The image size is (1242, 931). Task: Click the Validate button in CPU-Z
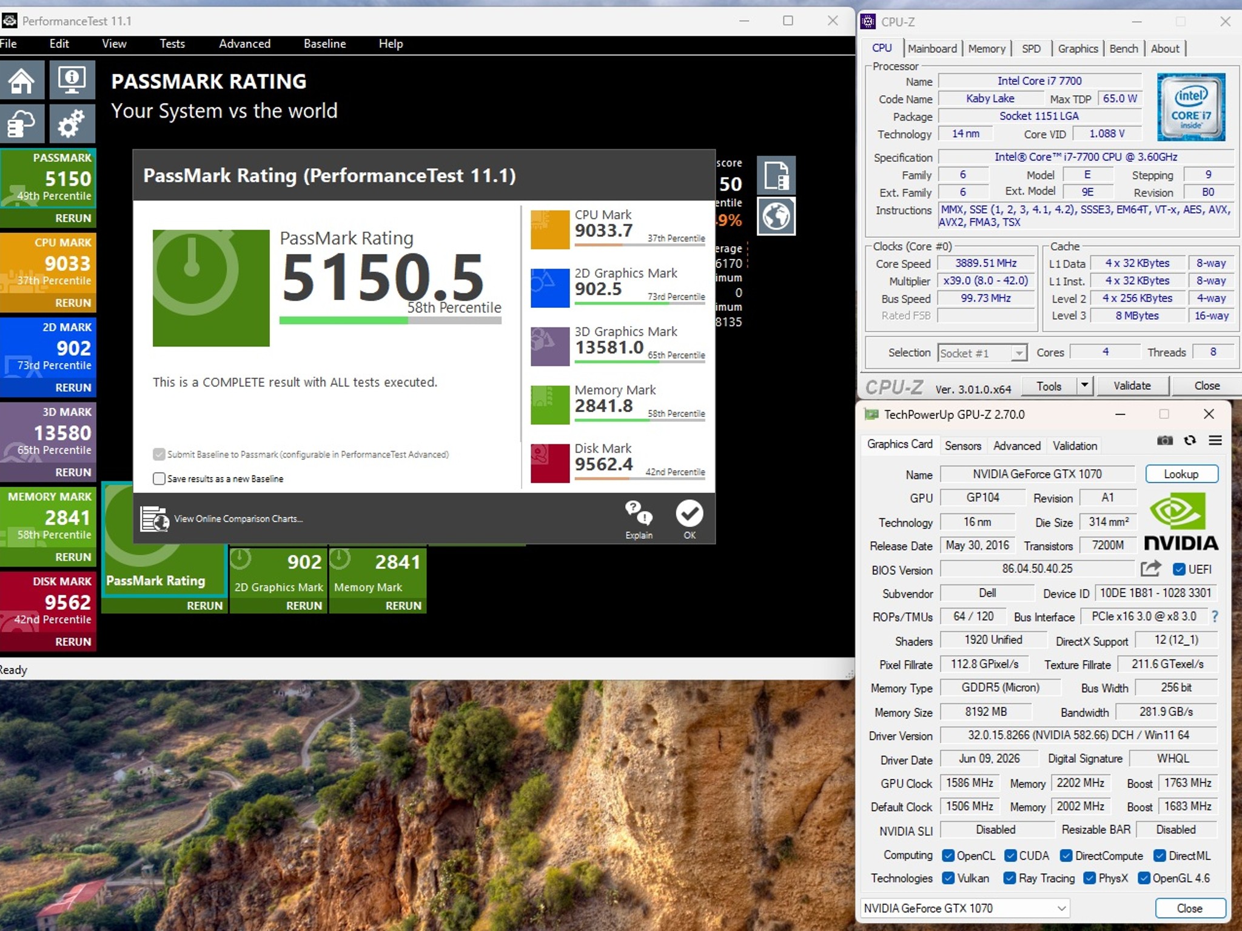[1132, 385]
